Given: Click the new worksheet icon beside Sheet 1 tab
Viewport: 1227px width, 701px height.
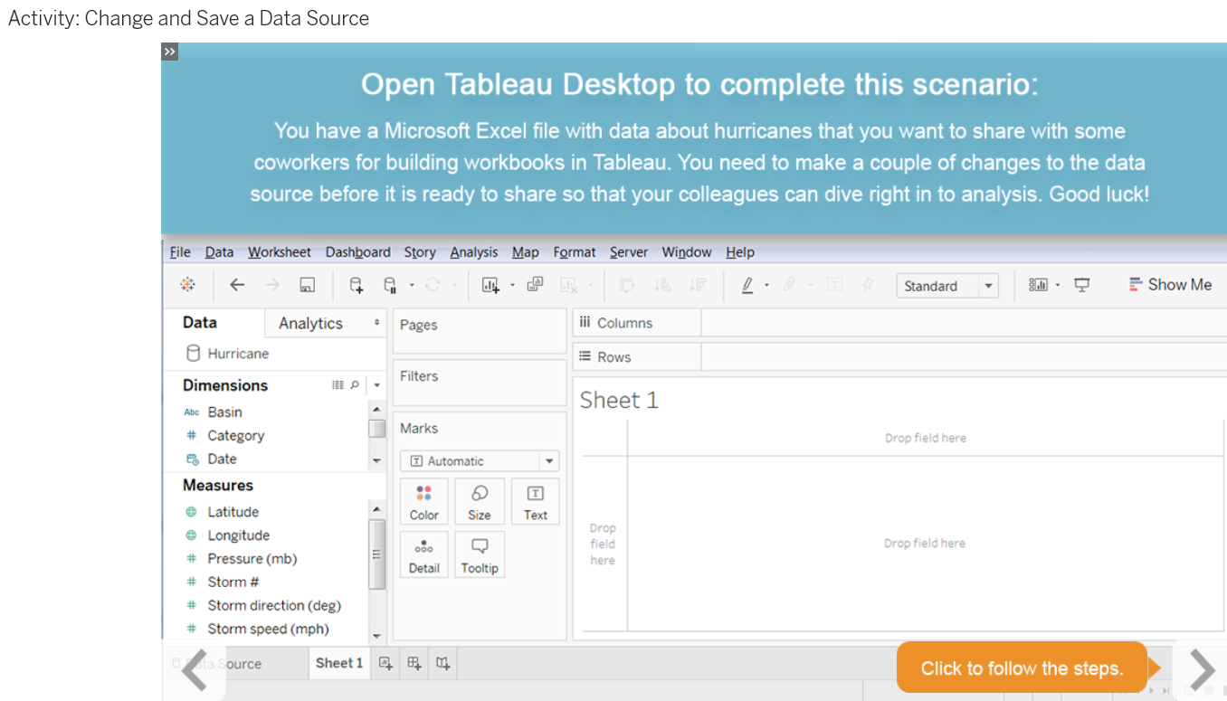Looking at the screenshot, I should pyautogui.click(x=385, y=663).
